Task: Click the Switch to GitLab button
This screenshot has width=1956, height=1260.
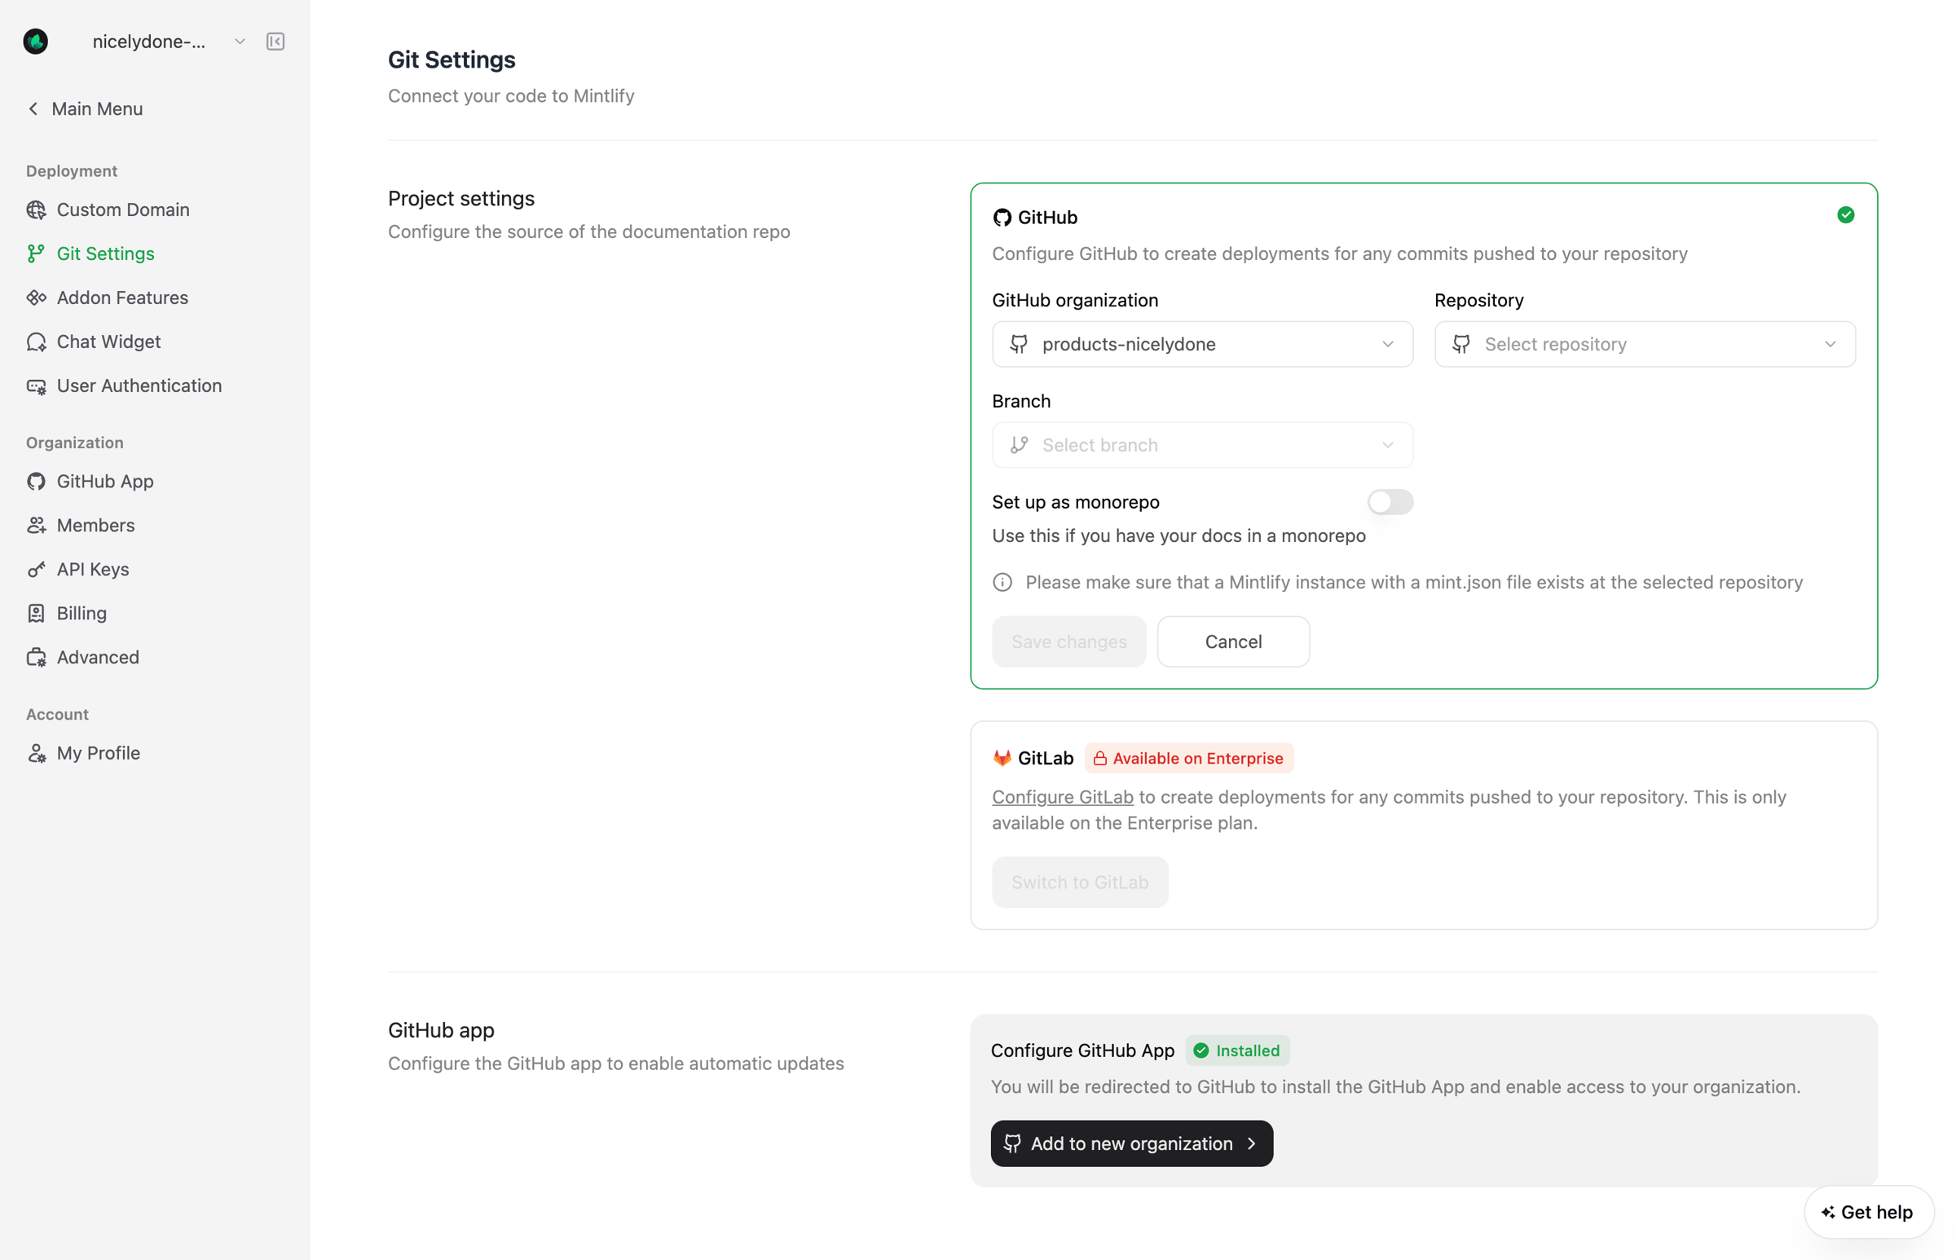Action: tap(1080, 883)
